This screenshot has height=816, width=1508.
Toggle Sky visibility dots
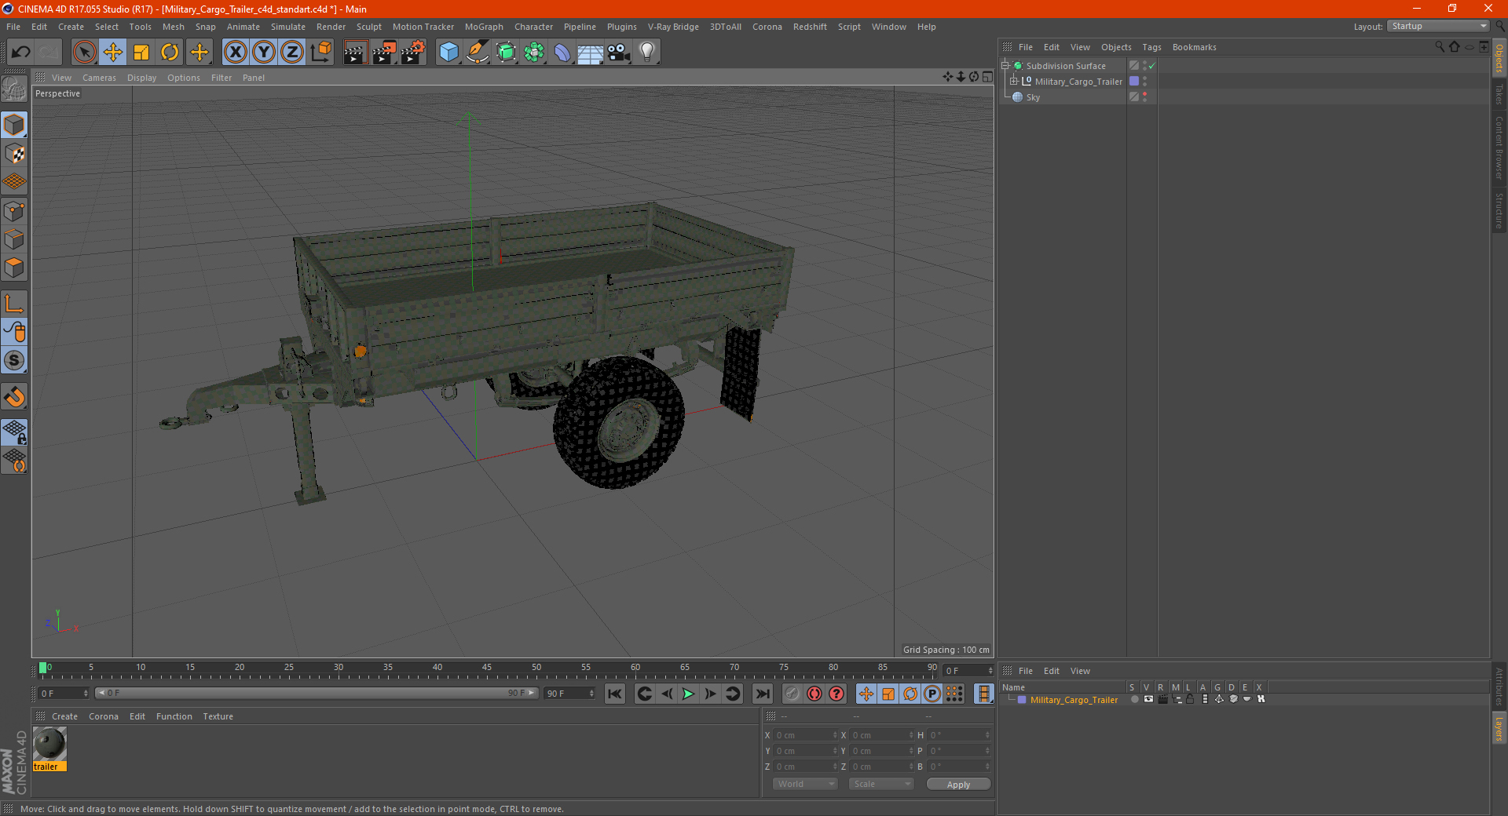[x=1144, y=97]
